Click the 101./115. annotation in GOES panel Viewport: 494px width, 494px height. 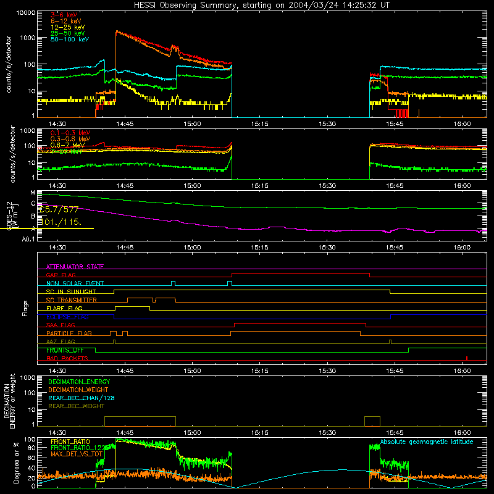pos(61,222)
